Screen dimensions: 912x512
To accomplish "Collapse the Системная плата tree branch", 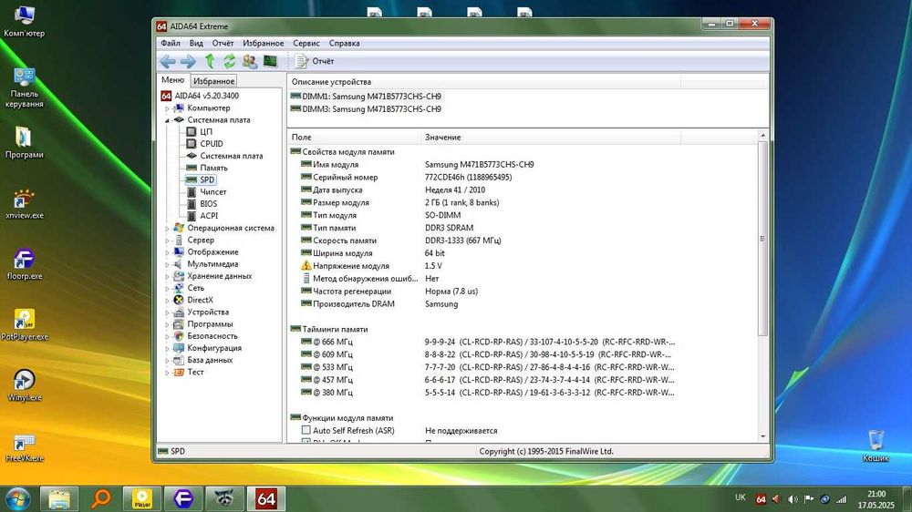I will (167, 120).
